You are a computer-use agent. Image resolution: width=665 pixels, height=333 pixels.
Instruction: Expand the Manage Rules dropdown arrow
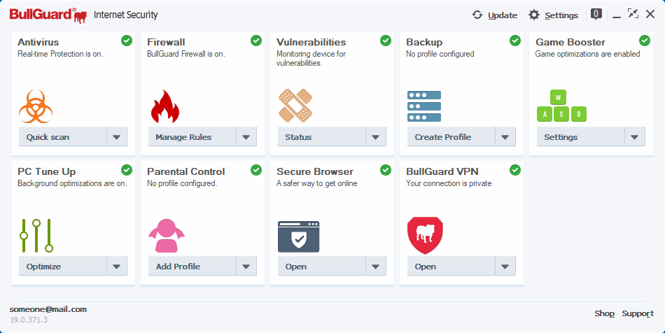(x=246, y=137)
